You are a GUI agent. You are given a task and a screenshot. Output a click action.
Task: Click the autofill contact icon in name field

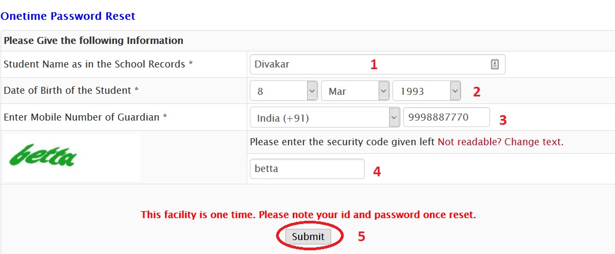494,64
